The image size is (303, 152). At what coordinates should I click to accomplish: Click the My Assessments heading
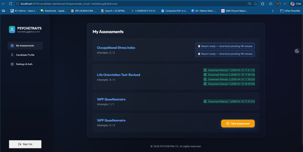point(108,32)
